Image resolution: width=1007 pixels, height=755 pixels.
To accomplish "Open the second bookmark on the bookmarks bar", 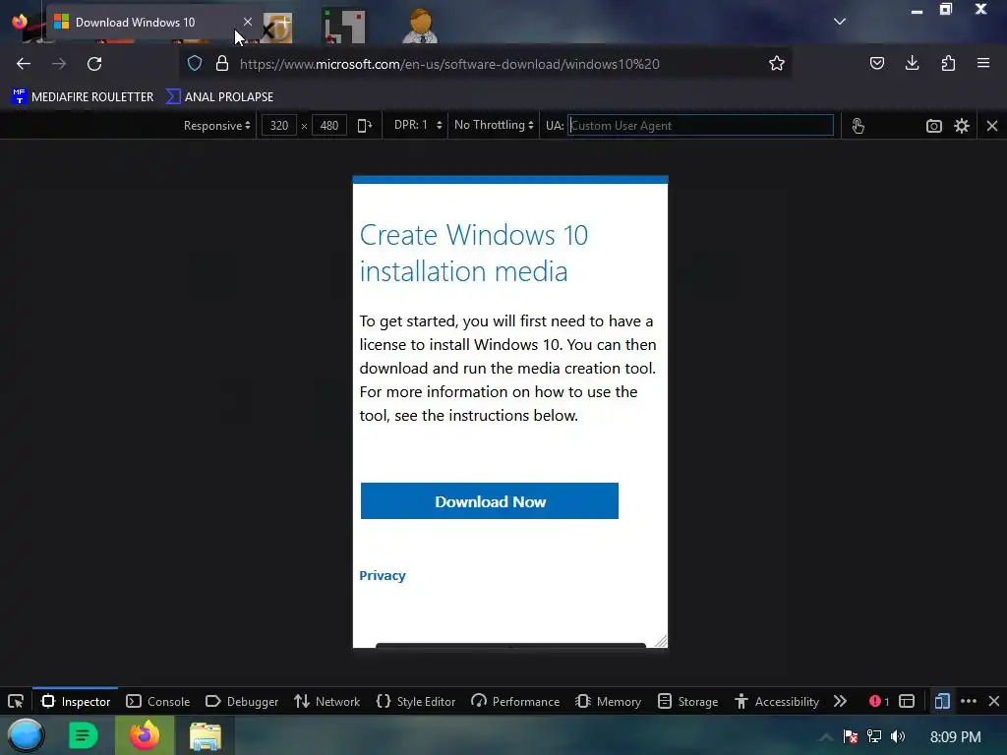I will [x=219, y=97].
